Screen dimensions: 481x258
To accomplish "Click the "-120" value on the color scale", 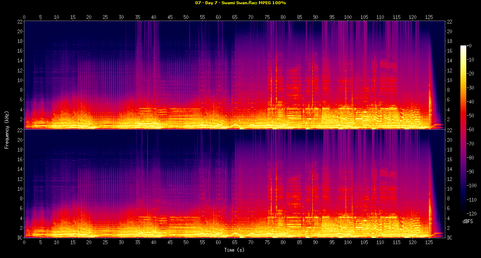I will (471, 213).
